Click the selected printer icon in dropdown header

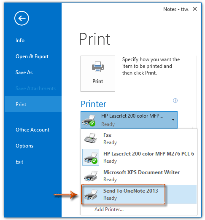[x=89, y=120]
